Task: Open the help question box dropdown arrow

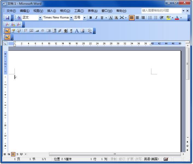Action: pos(183,11)
